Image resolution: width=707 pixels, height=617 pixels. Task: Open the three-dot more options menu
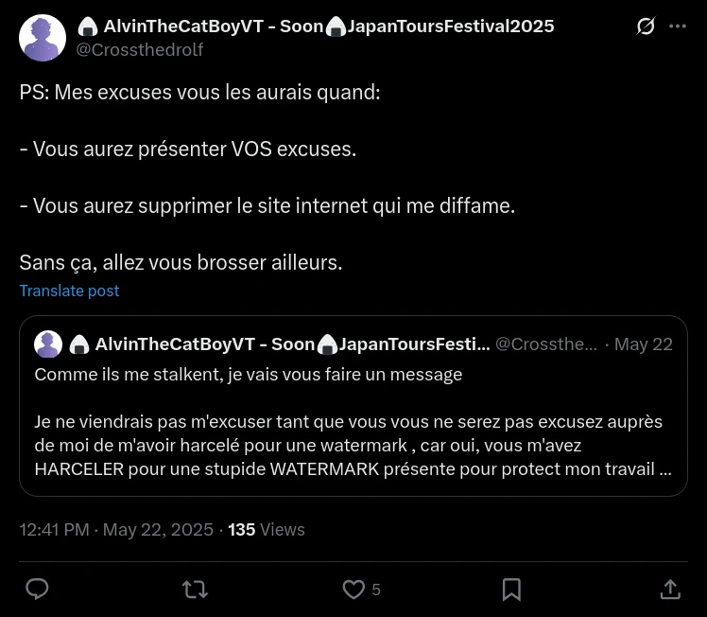pyautogui.click(x=678, y=26)
